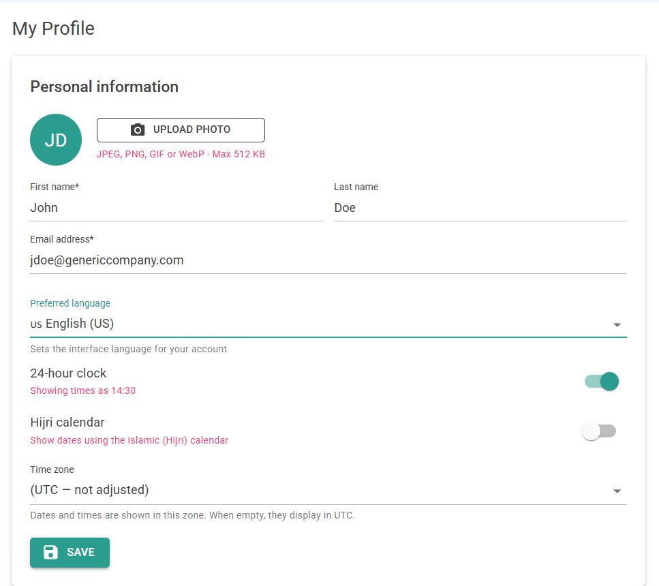The image size is (659, 586).
Task: Click the JD avatar circle
Action: [56, 140]
